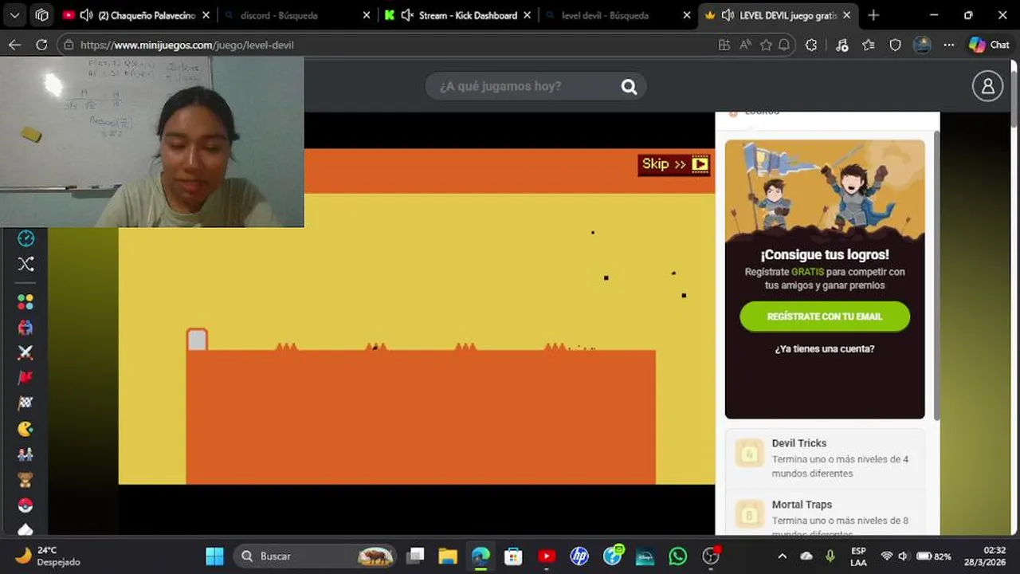Open the tab actions dropdown arrow

click(x=14, y=15)
